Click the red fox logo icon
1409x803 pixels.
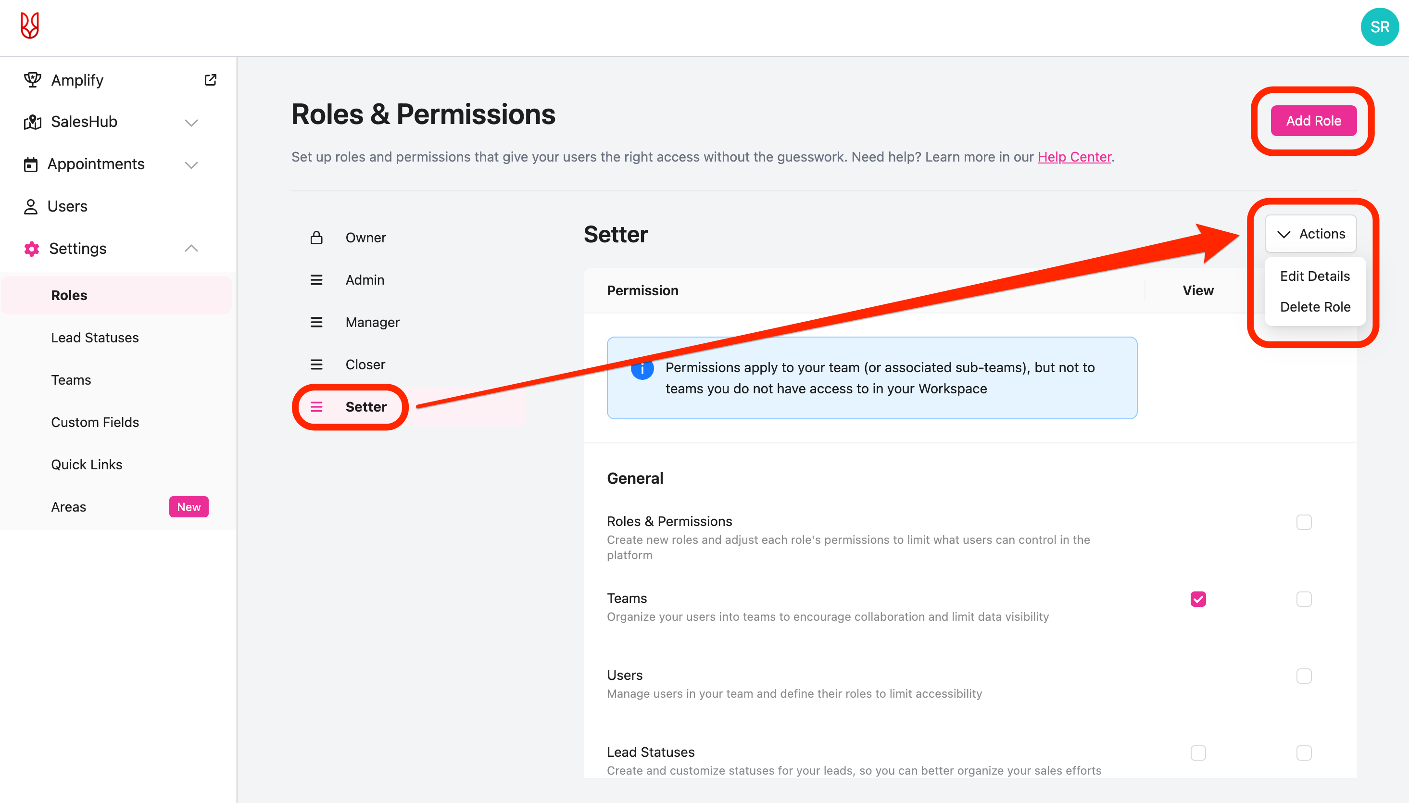(30, 26)
